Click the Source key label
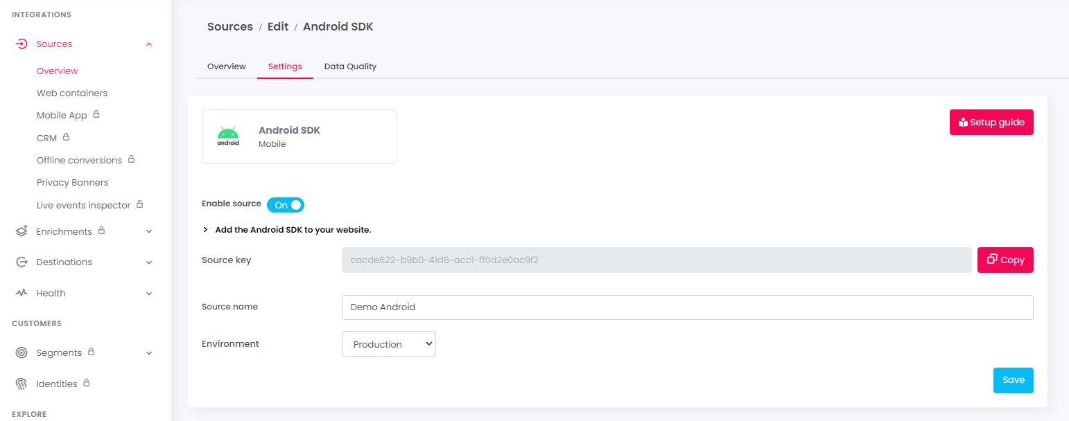 pos(227,260)
